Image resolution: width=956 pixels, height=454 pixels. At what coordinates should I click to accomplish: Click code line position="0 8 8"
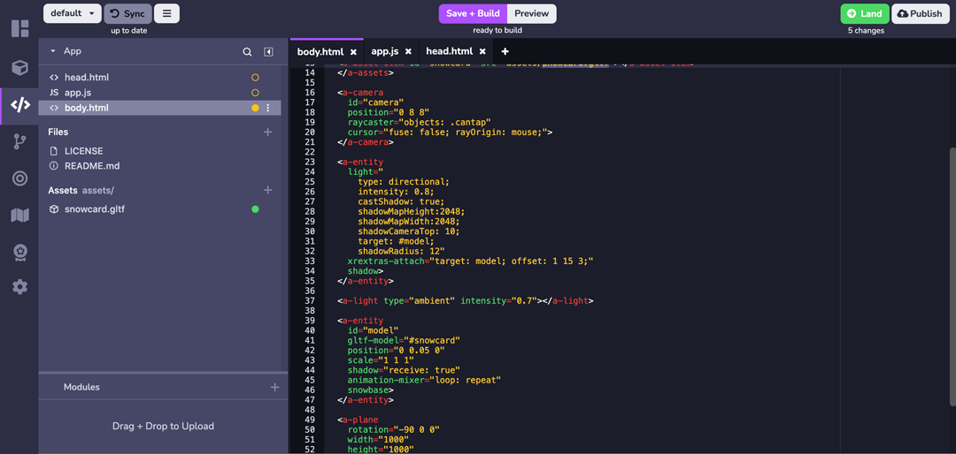[389, 112]
